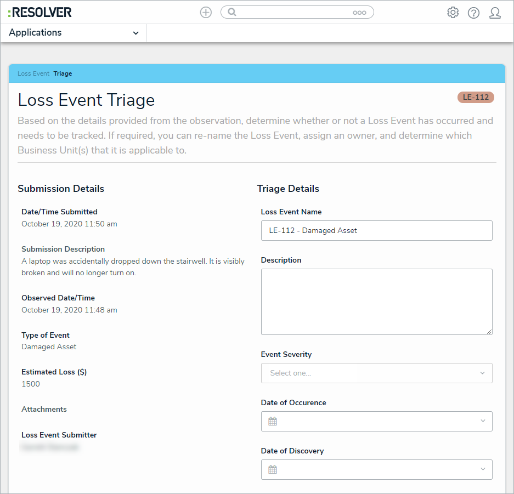Open the settings gear icon
The height and width of the screenshot is (494, 514).
click(x=453, y=13)
